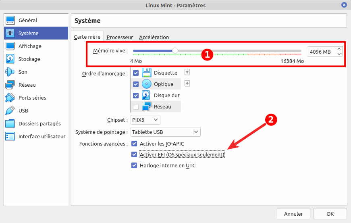Select Affichage in settings list
This screenshot has width=351, height=223.
(36, 46)
